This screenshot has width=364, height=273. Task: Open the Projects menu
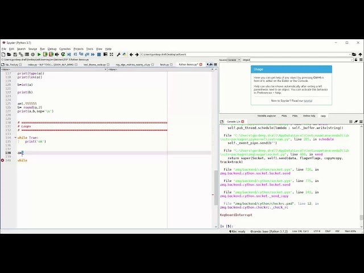pos(78,49)
